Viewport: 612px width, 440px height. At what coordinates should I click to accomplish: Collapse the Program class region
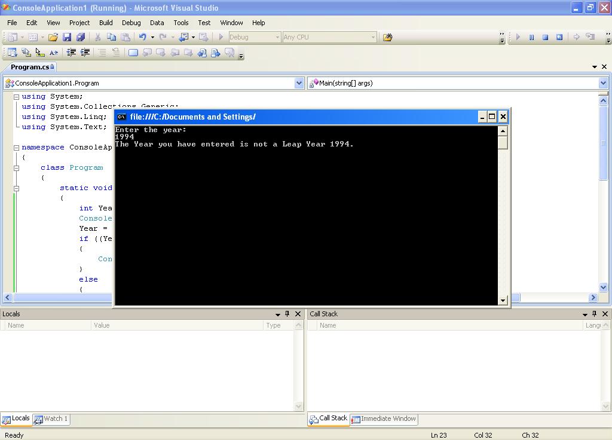[x=17, y=168]
